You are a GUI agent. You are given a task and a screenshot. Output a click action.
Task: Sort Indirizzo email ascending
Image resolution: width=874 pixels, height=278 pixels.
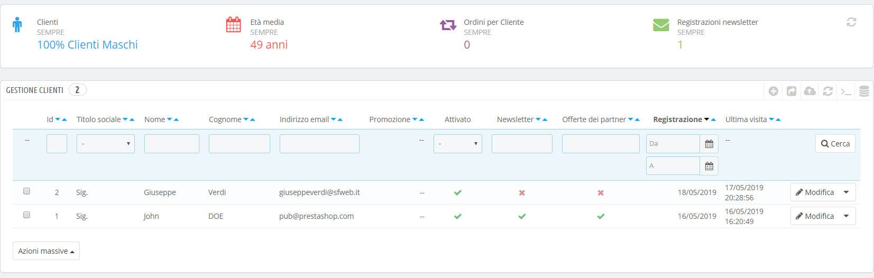coord(340,119)
